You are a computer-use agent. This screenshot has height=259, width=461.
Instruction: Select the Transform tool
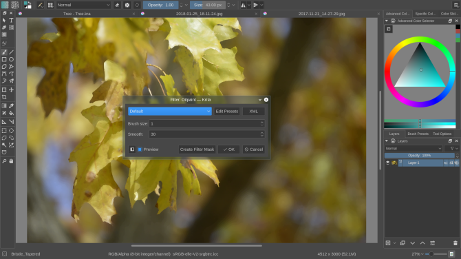[x=4, y=90]
